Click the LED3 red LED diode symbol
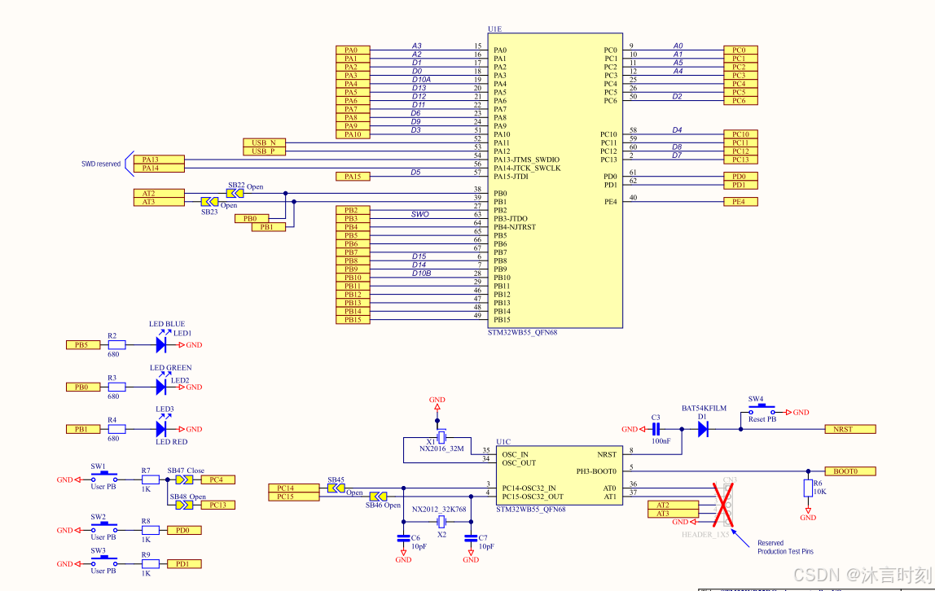 click(160, 428)
